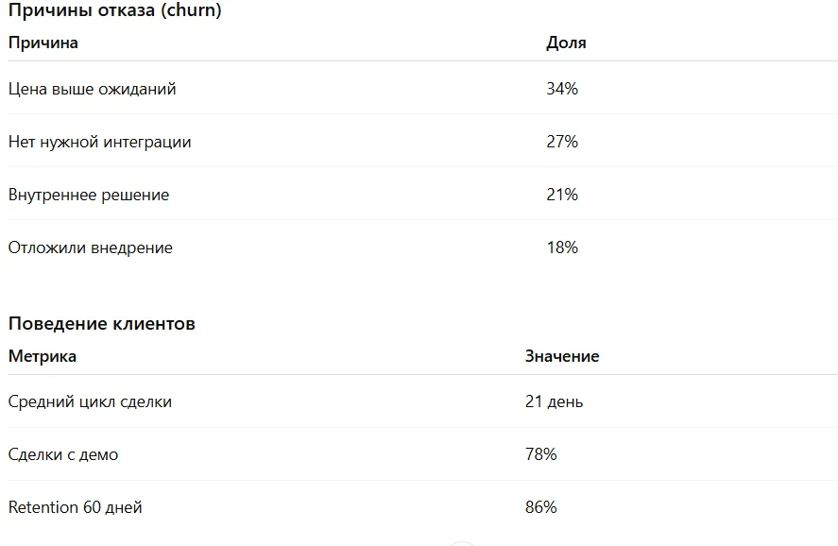Image resolution: width=838 pixels, height=546 pixels.
Task: Select the 'Сделки с демо' cell
Action: pyautogui.click(x=63, y=454)
